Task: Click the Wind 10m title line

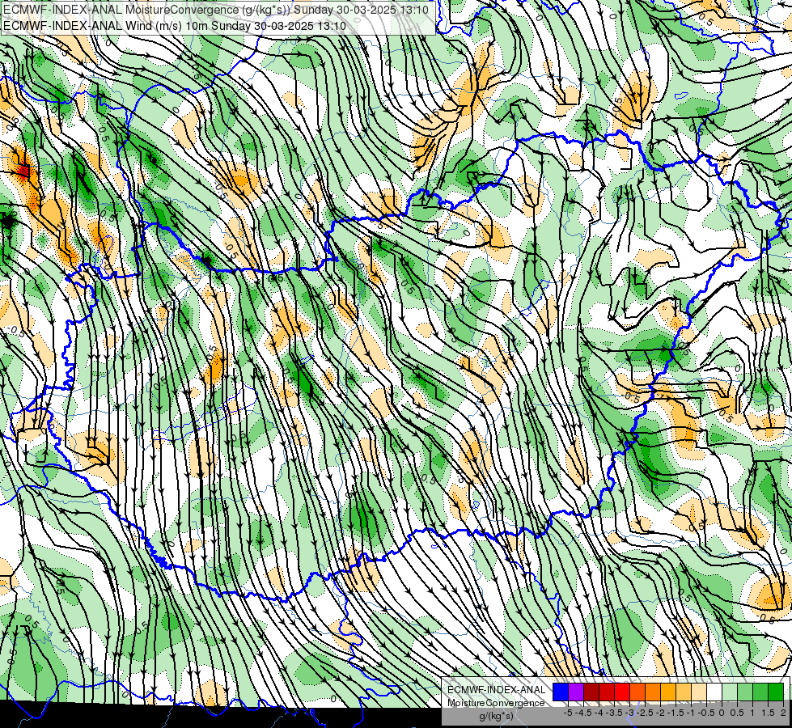Action: 174,25
